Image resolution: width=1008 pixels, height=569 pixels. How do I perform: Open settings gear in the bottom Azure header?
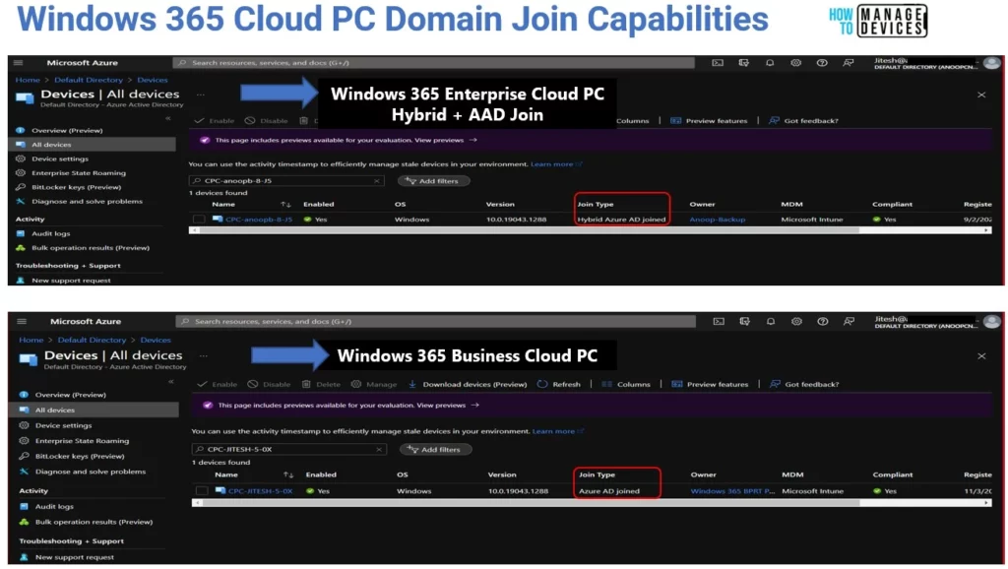(796, 322)
